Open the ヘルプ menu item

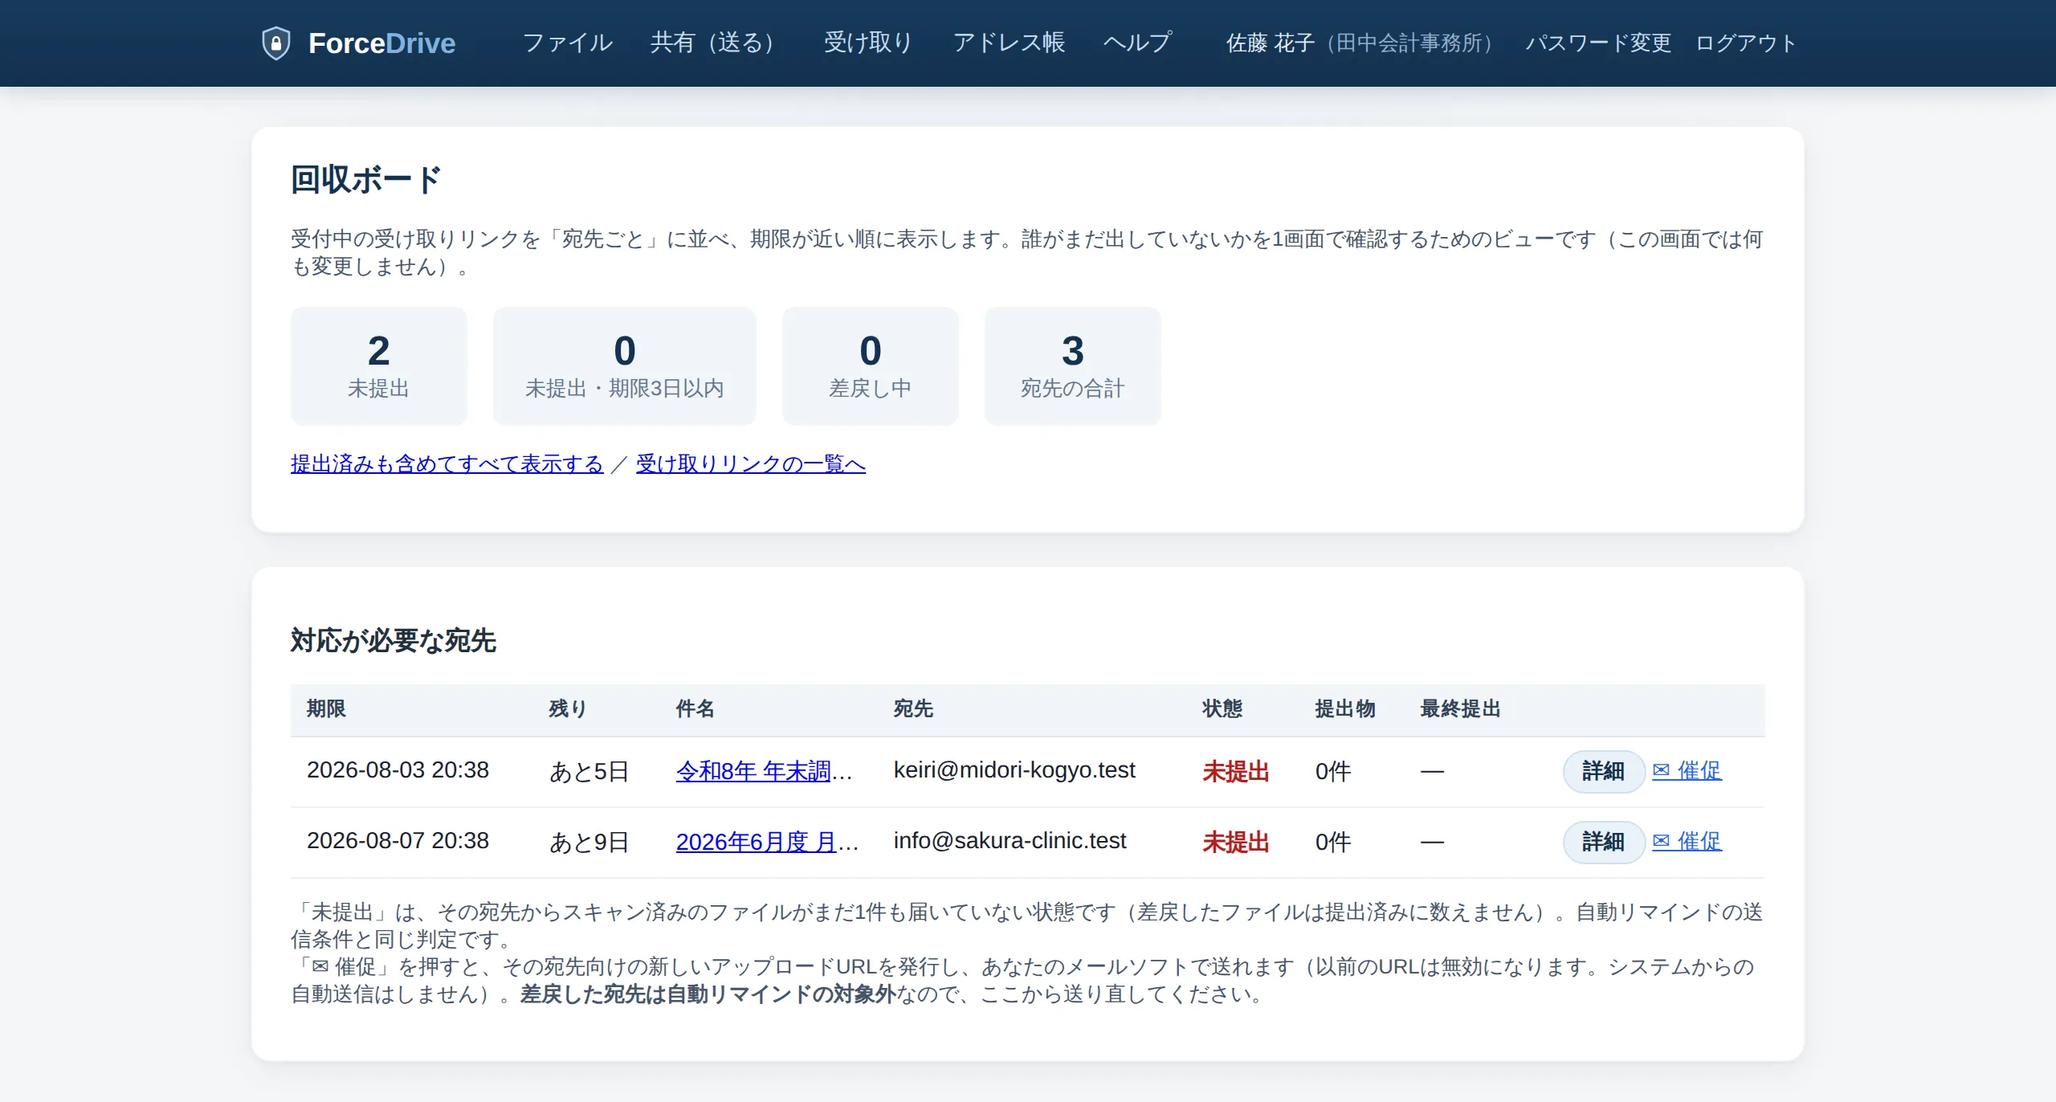point(1138,43)
